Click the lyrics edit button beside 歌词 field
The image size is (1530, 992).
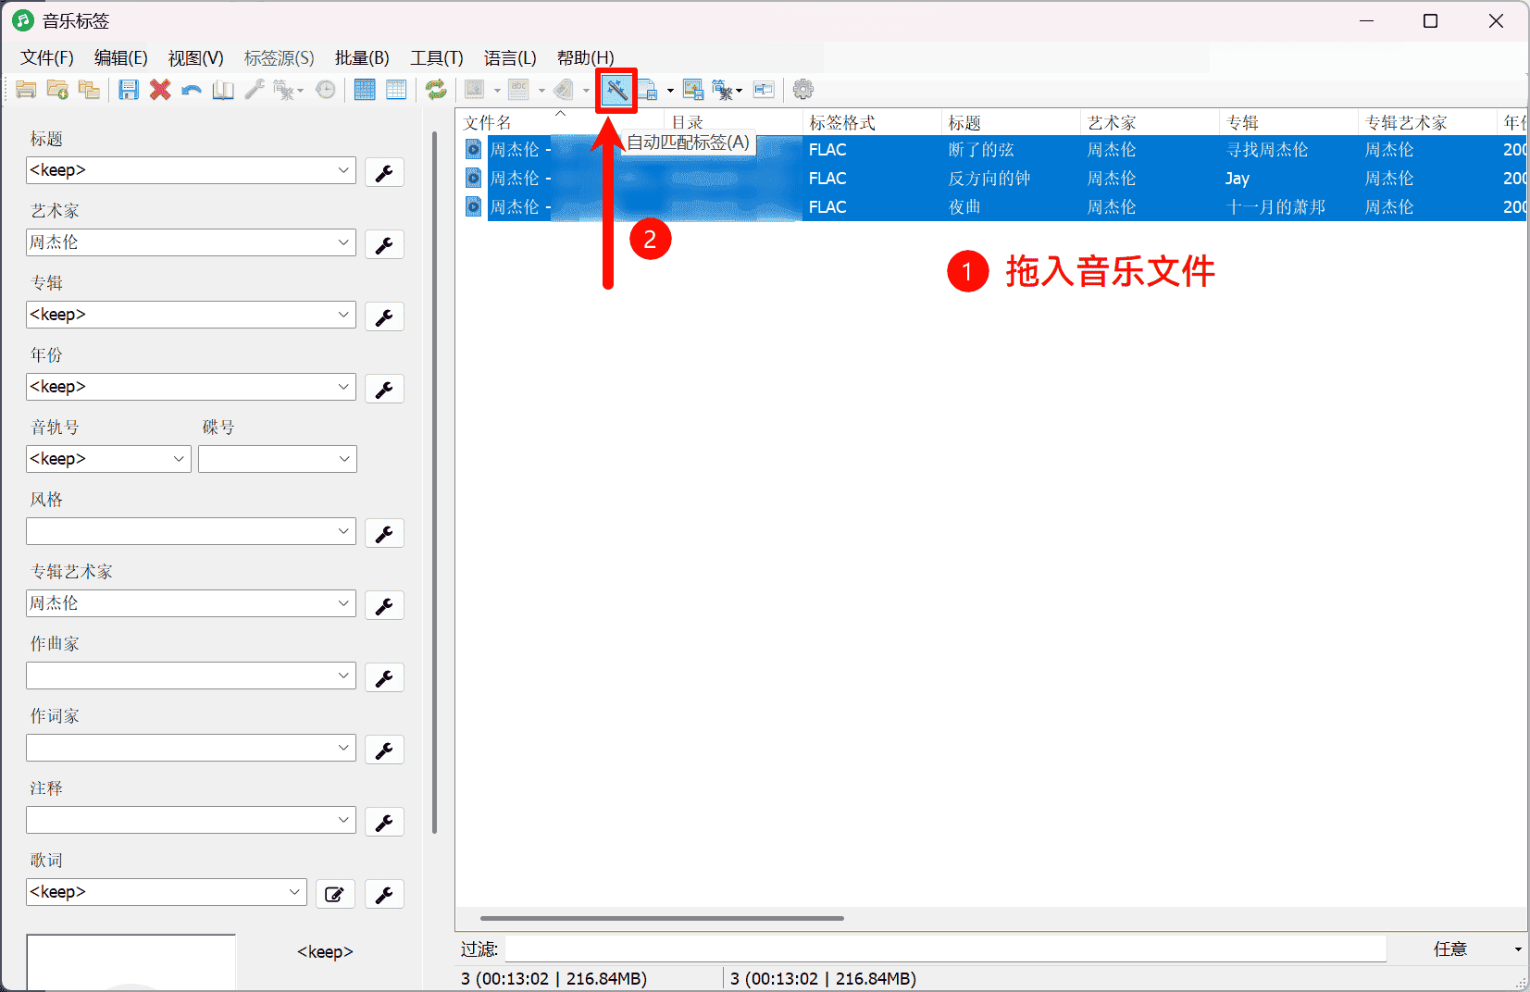[x=335, y=893]
